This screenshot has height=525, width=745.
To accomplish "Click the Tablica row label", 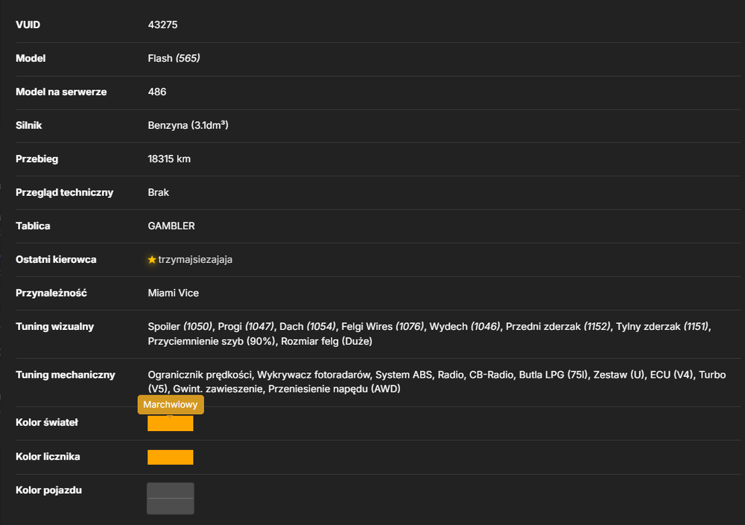I will [x=33, y=226].
